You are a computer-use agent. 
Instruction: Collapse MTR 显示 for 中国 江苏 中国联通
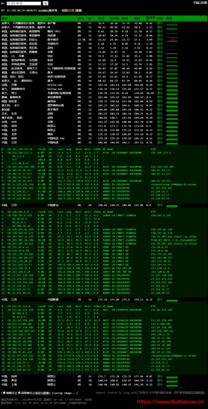coord(160,300)
